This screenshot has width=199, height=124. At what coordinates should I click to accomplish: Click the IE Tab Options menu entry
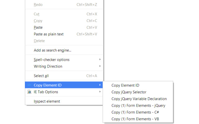tap(64, 92)
